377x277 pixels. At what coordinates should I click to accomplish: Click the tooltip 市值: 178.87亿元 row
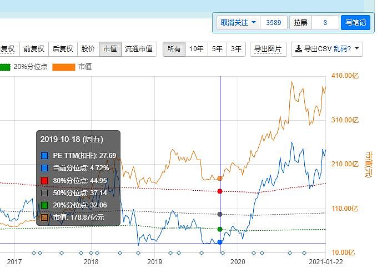point(78,217)
